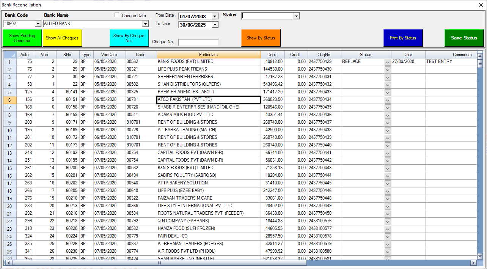
Task: Select row header number 6
Action: (x=9, y=100)
